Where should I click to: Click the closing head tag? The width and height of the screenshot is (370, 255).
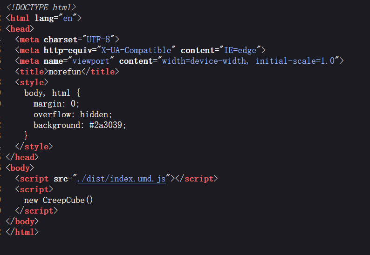click(x=22, y=157)
